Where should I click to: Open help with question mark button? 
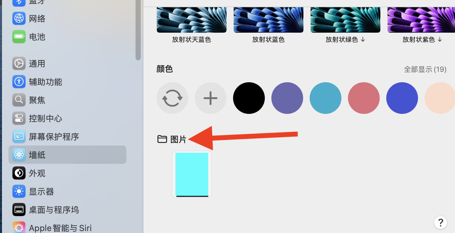pos(441,222)
